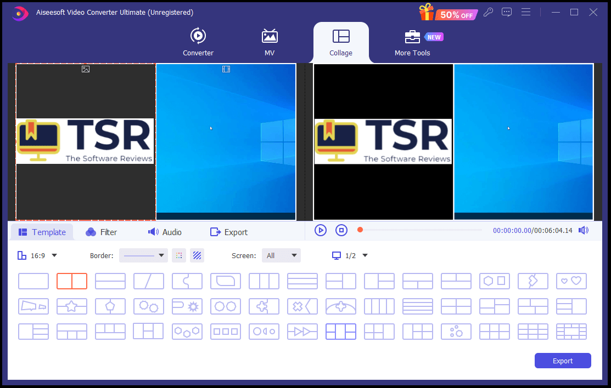Select the arrow-shaped split template
This screenshot has width=611, height=388.
(x=533, y=281)
